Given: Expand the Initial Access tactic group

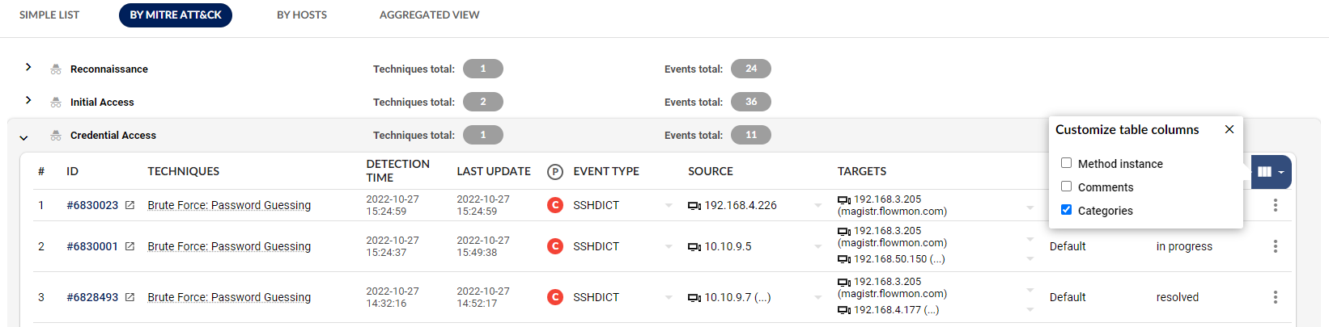Looking at the screenshot, I should 28,100.
